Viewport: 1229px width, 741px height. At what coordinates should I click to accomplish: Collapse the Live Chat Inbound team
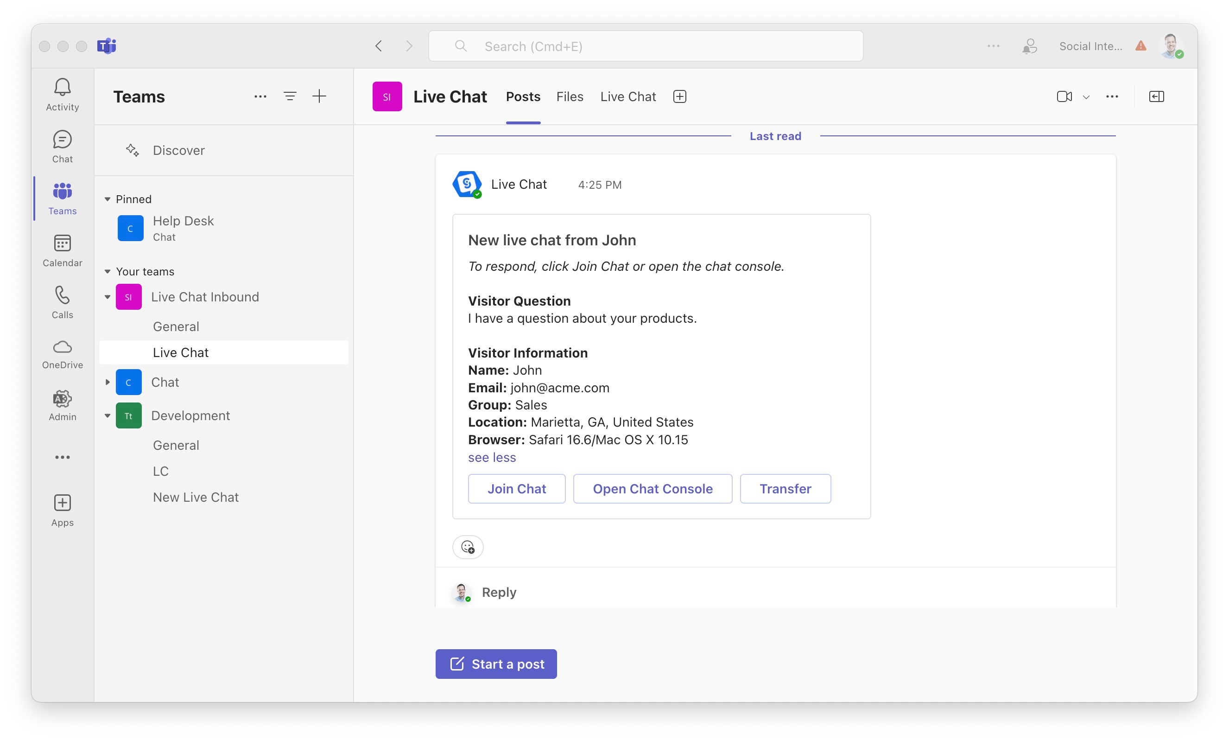tap(107, 297)
